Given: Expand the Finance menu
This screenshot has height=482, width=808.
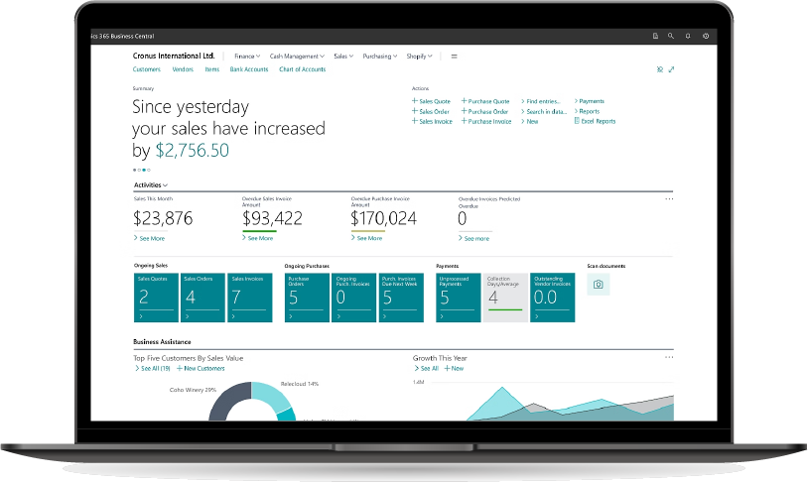Looking at the screenshot, I should click(x=247, y=57).
